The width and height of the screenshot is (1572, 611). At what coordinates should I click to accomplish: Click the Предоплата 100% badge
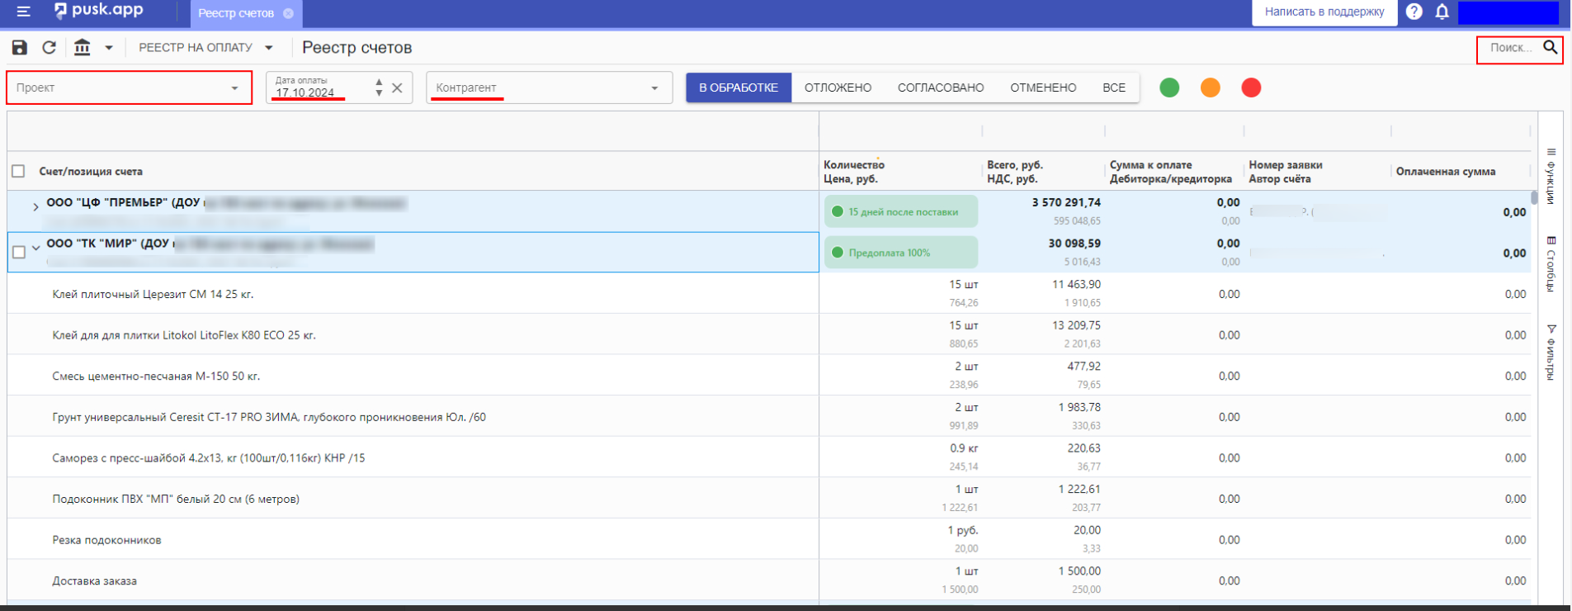(x=901, y=253)
